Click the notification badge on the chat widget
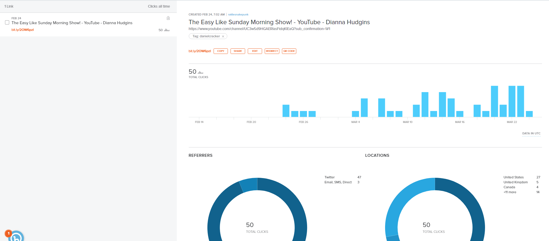549x241 pixels. click(8, 233)
